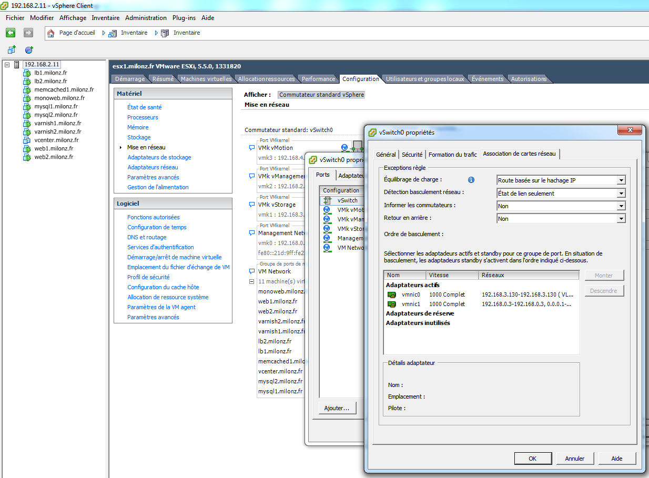Screen dimensions: 649x478
Task: Open the Affichage menu
Action: [73, 17]
